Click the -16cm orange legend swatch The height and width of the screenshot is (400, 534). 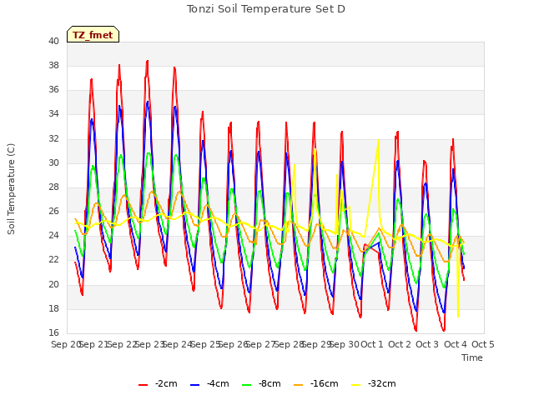click(299, 385)
